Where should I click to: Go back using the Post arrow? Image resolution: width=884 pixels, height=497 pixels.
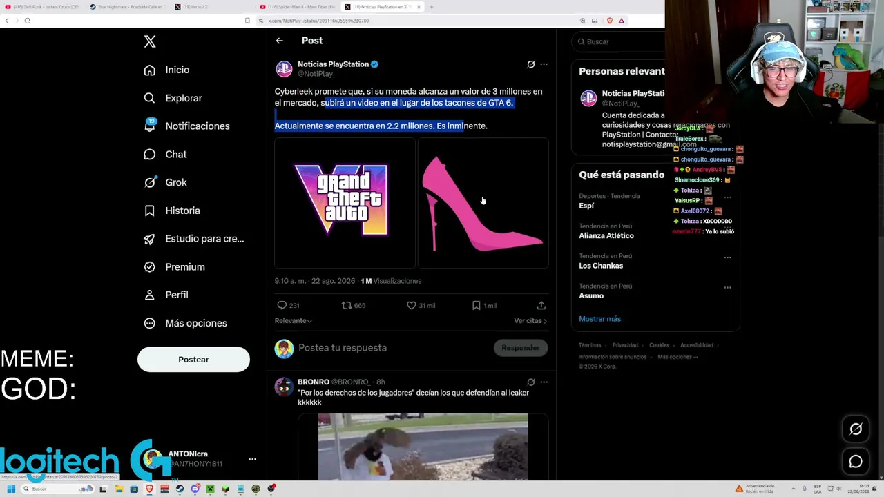[280, 41]
